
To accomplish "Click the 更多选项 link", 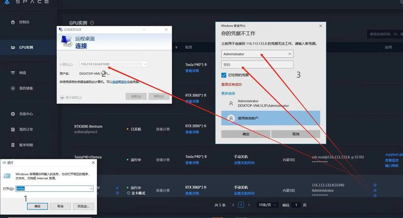I will (x=228, y=93).
